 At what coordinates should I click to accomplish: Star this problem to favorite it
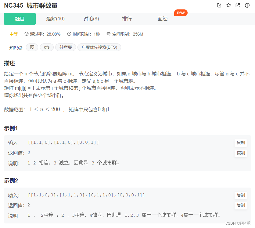pos(228,5)
